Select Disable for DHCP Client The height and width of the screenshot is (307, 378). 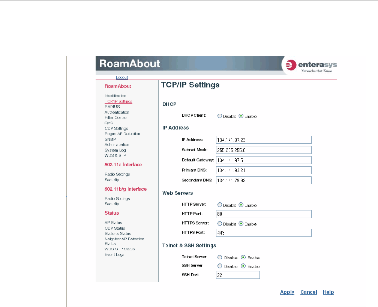(x=220, y=116)
